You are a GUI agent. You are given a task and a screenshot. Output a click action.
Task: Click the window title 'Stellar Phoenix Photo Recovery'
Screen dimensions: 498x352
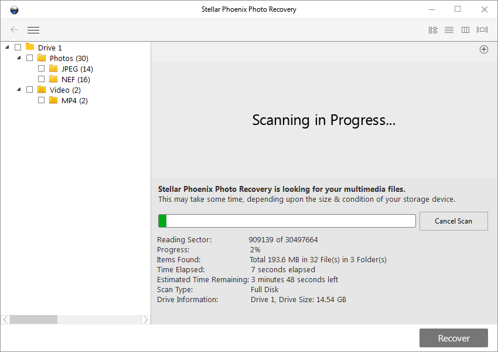point(248,9)
